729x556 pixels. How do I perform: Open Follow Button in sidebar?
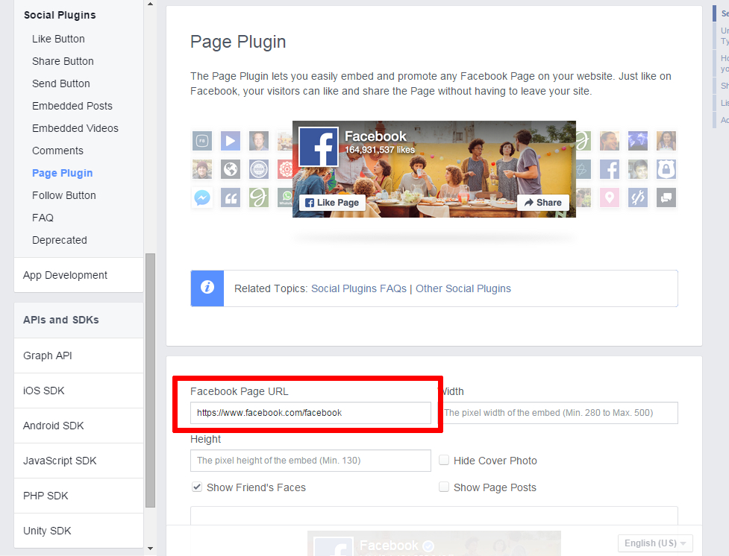pos(64,195)
